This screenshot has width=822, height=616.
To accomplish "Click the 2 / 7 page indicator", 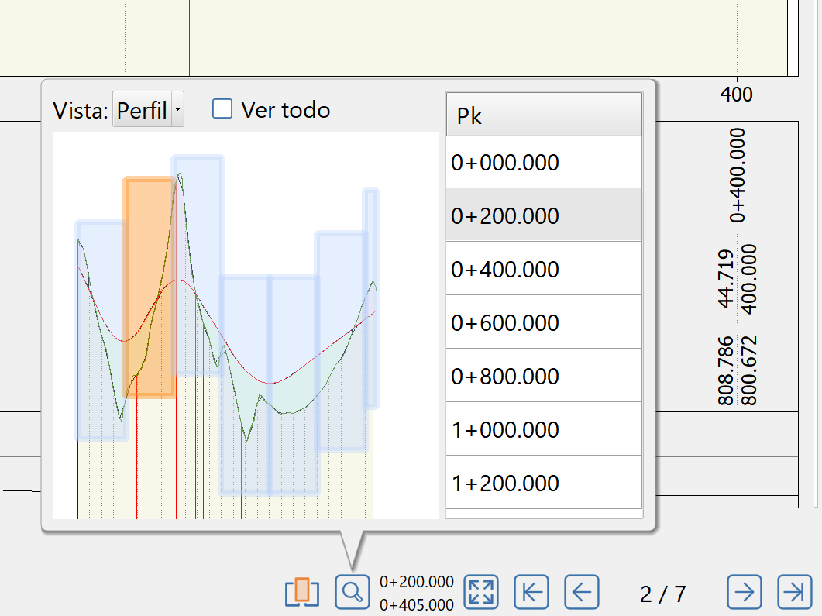I will click(x=662, y=594).
